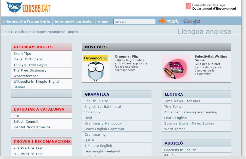Click the 'cerca...' search field
The height and width of the screenshot is (159, 246).
point(135,22)
